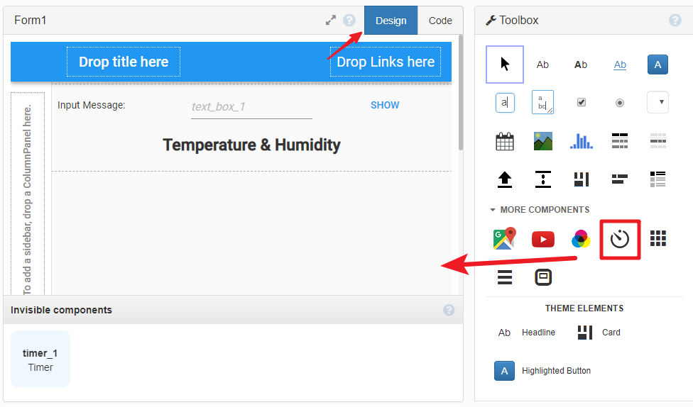Select the date picker calendar icon
Screen dimensions: 693x407
click(504, 141)
